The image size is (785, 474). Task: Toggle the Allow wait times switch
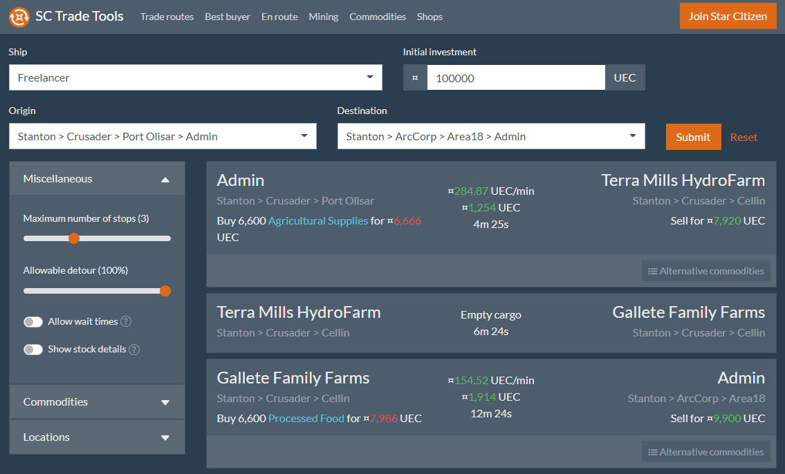coord(33,322)
